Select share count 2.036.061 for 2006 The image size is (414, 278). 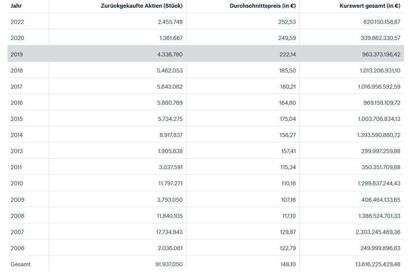[x=168, y=248]
